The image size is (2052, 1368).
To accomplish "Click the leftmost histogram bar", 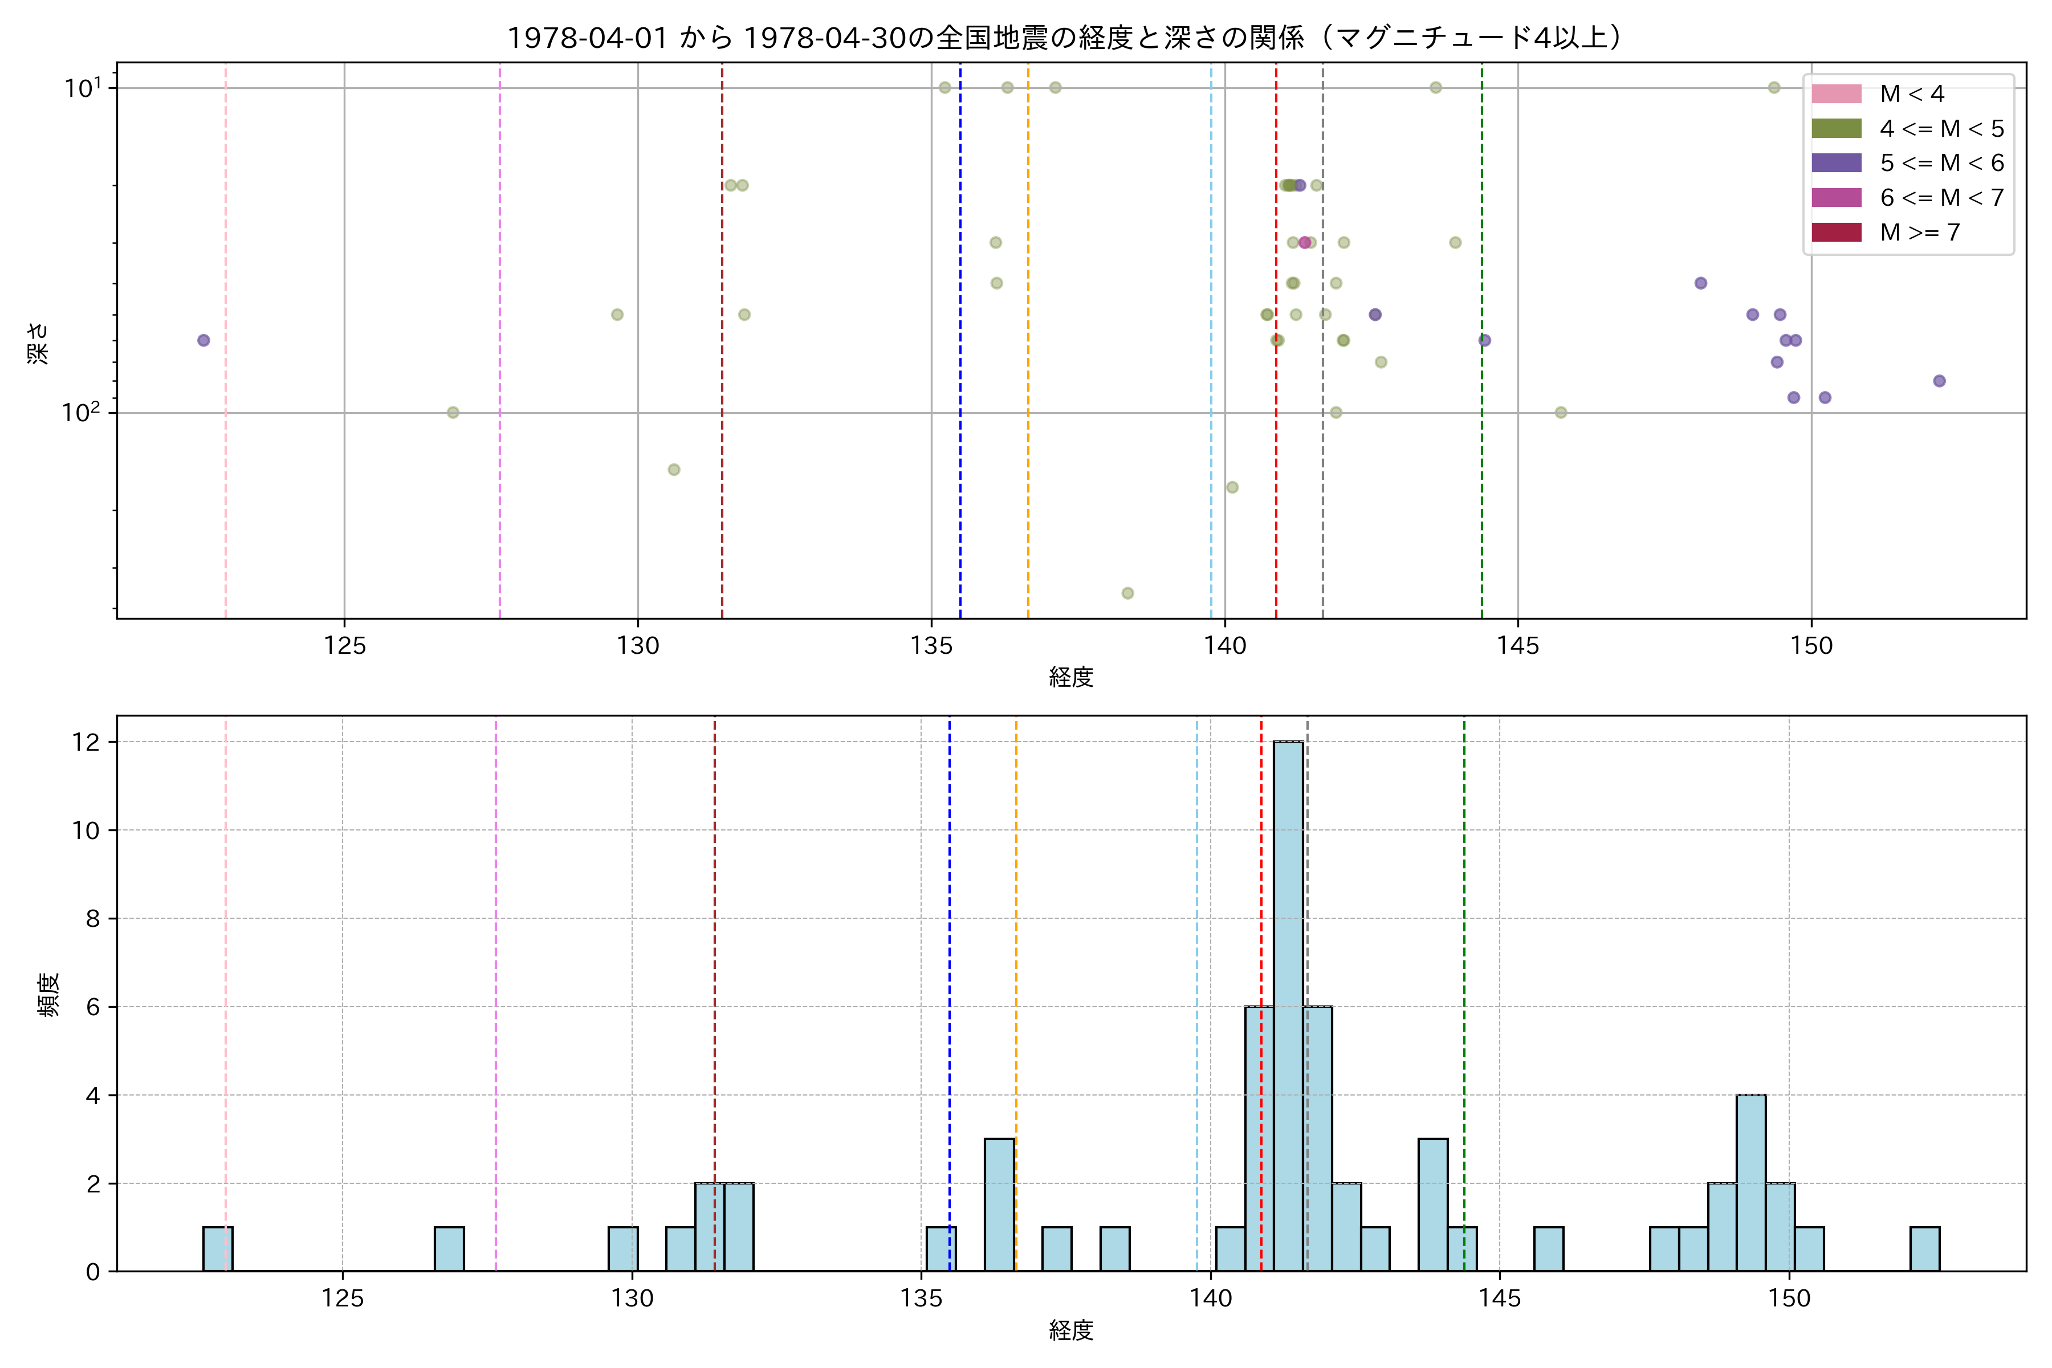I will click(x=217, y=1249).
